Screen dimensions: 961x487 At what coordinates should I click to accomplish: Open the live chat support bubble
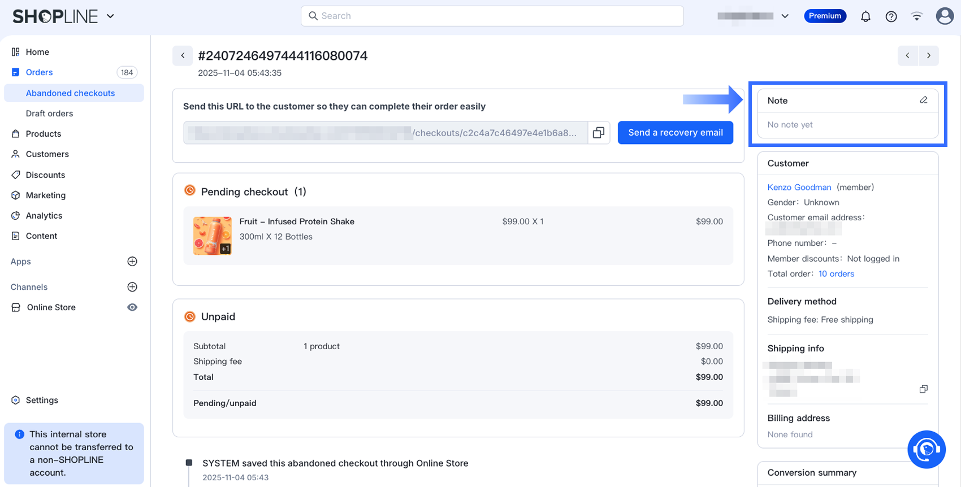[x=926, y=450]
